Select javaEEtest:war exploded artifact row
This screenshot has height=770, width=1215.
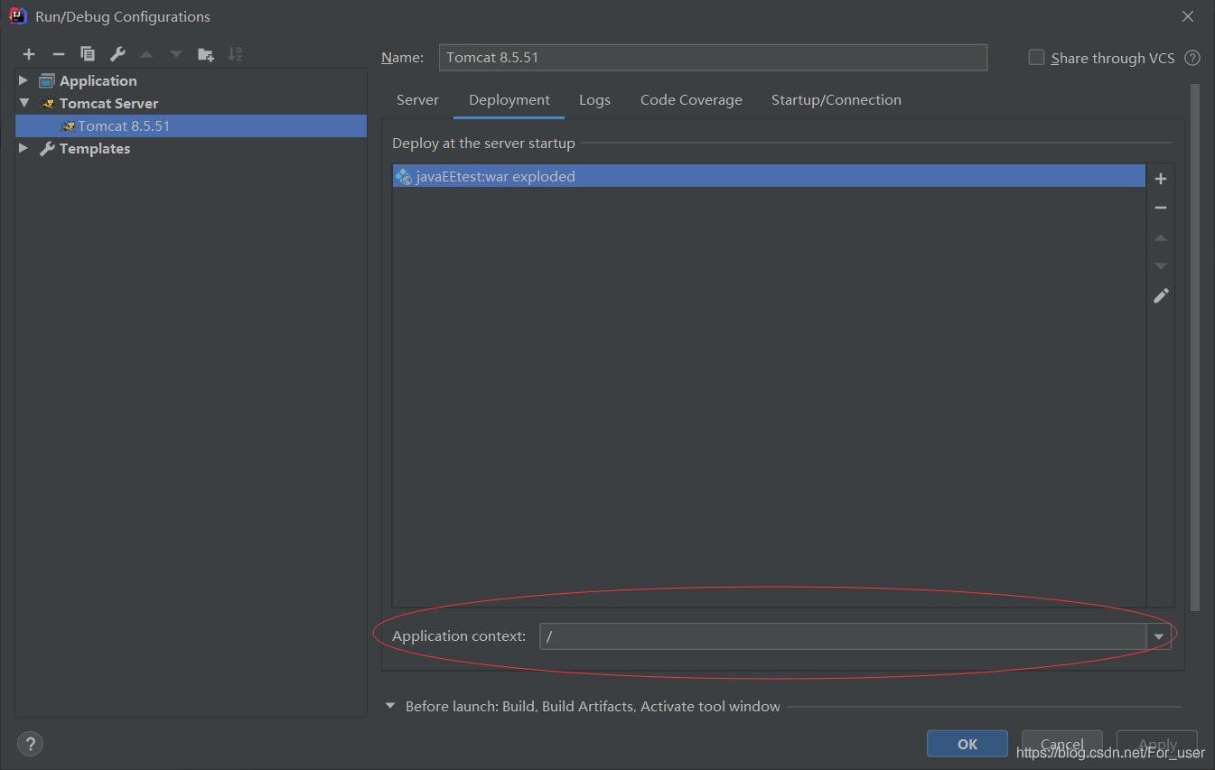[769, 176]
